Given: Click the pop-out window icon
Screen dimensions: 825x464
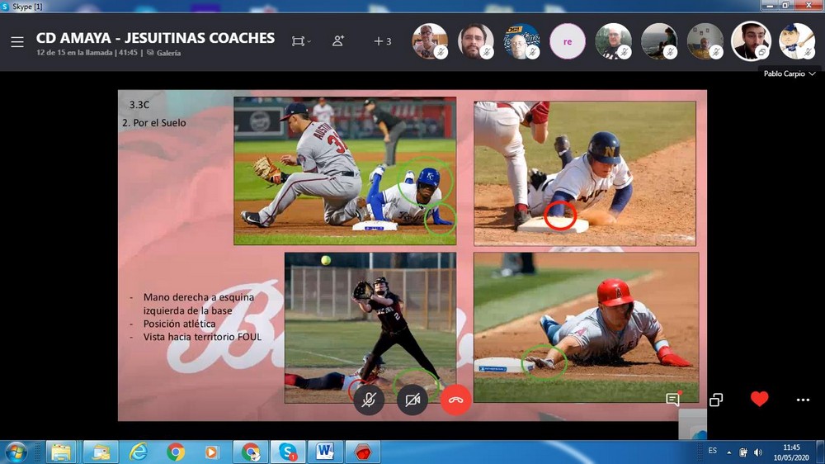Looking at the screenshot, I should pyautogui.click(x=715, y=400).
